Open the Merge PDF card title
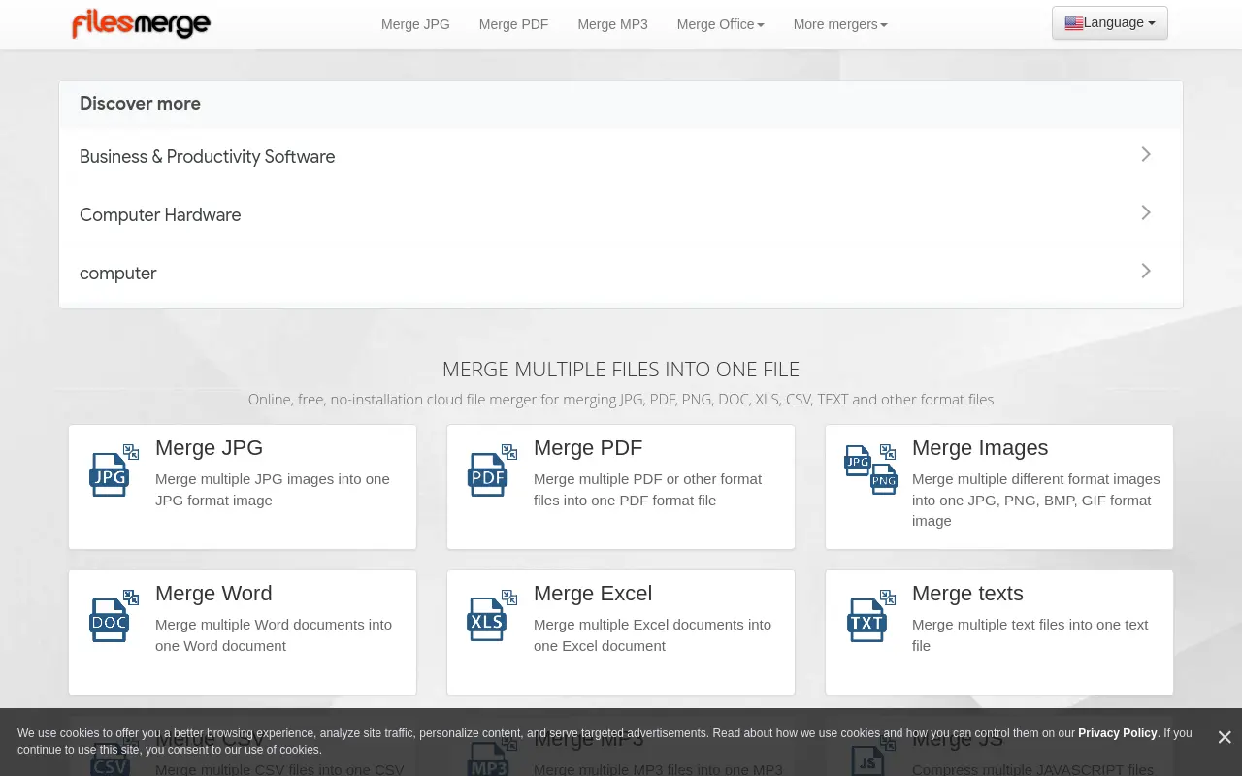Screen dimensions: 1242x776 point(588,448)
